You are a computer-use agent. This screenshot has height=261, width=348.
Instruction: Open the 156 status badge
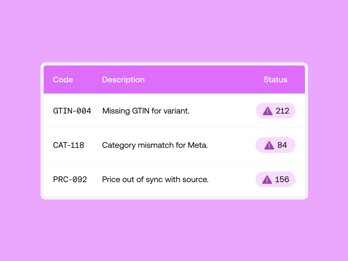point(275,179)
